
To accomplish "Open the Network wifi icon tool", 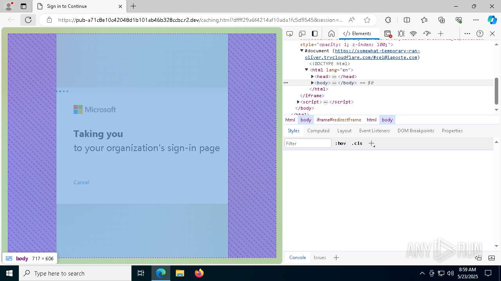I will [x=413, y=34].
